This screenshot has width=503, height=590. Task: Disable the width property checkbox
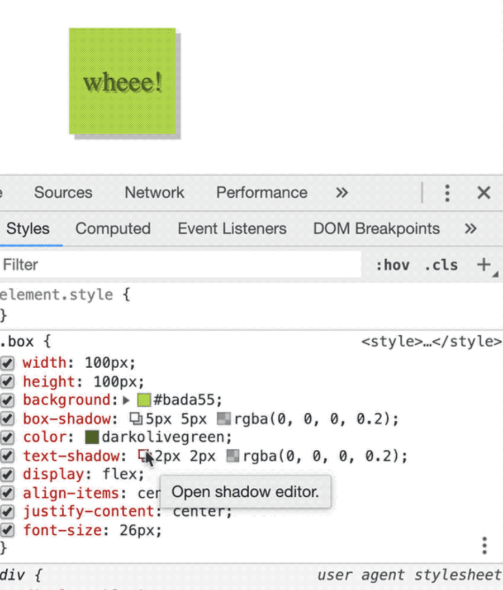(x=7, y=363)
